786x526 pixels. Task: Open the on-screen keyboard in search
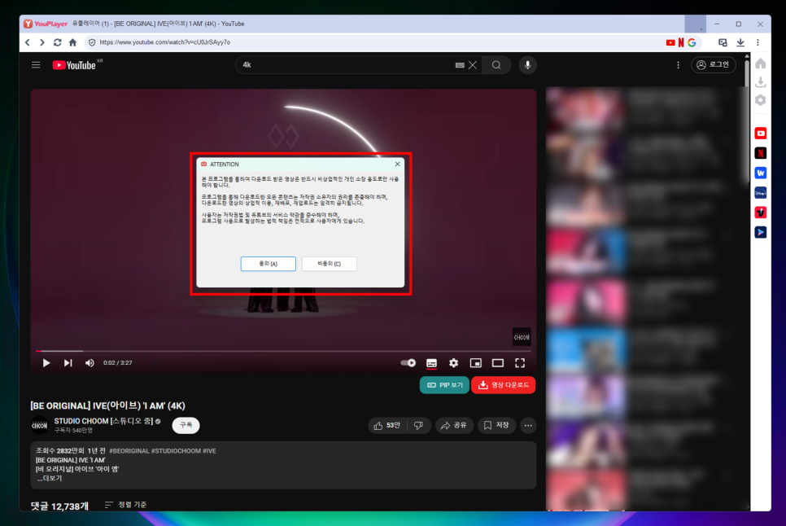(460, 65)
